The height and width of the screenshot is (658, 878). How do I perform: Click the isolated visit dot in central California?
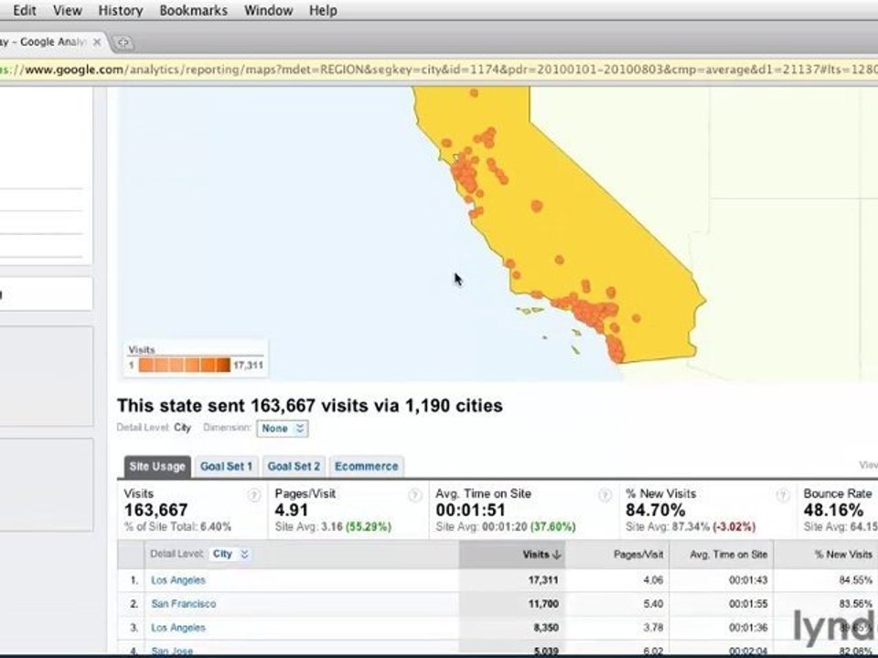click(537, 206)
